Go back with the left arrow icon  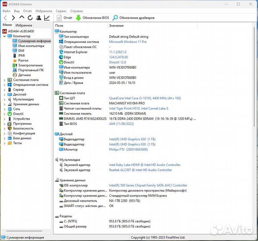(x=5, y=18)
